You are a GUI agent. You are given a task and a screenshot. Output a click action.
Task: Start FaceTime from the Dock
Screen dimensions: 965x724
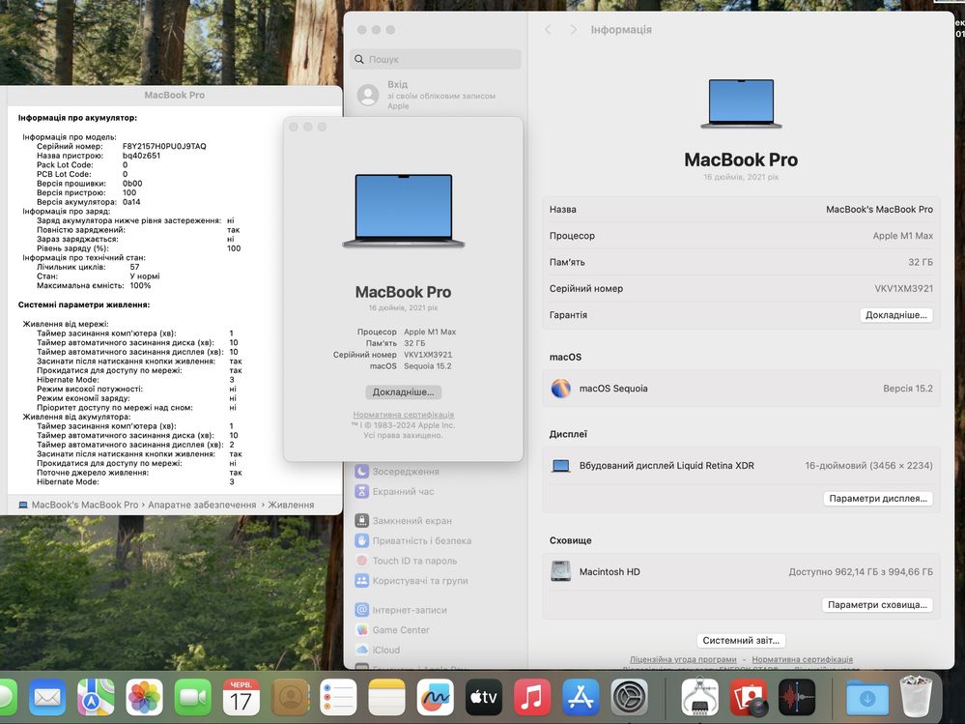pyautogui.click(x=192, y=698)
